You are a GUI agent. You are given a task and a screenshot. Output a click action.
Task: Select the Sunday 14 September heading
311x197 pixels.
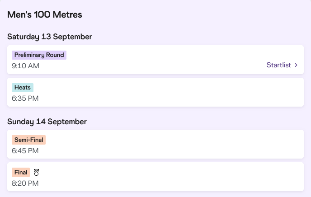pyautogui.click(x=47, y=122)
